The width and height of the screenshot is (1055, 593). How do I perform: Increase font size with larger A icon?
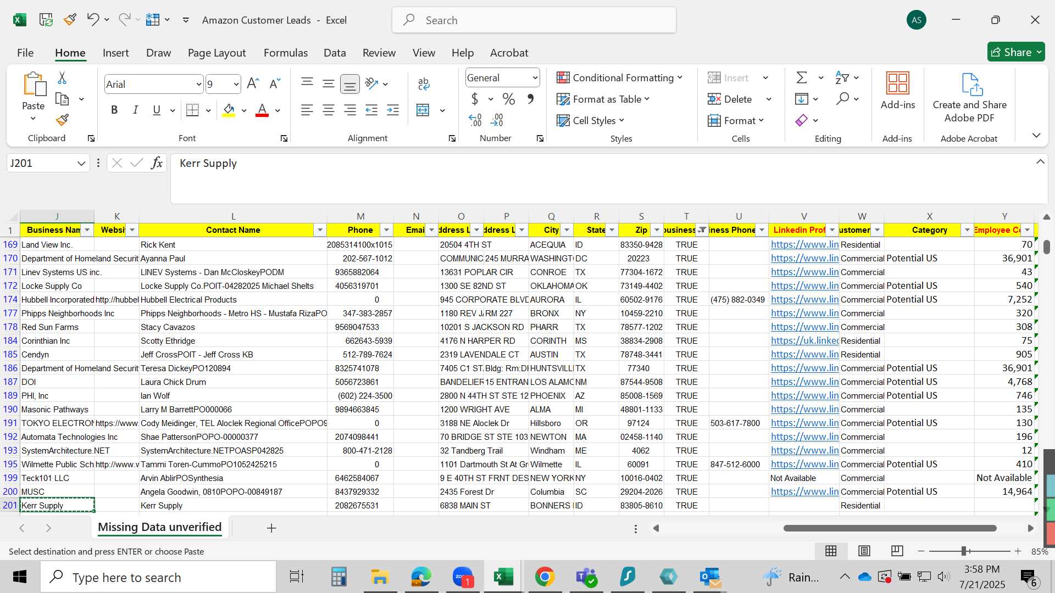tap(253, 83)
